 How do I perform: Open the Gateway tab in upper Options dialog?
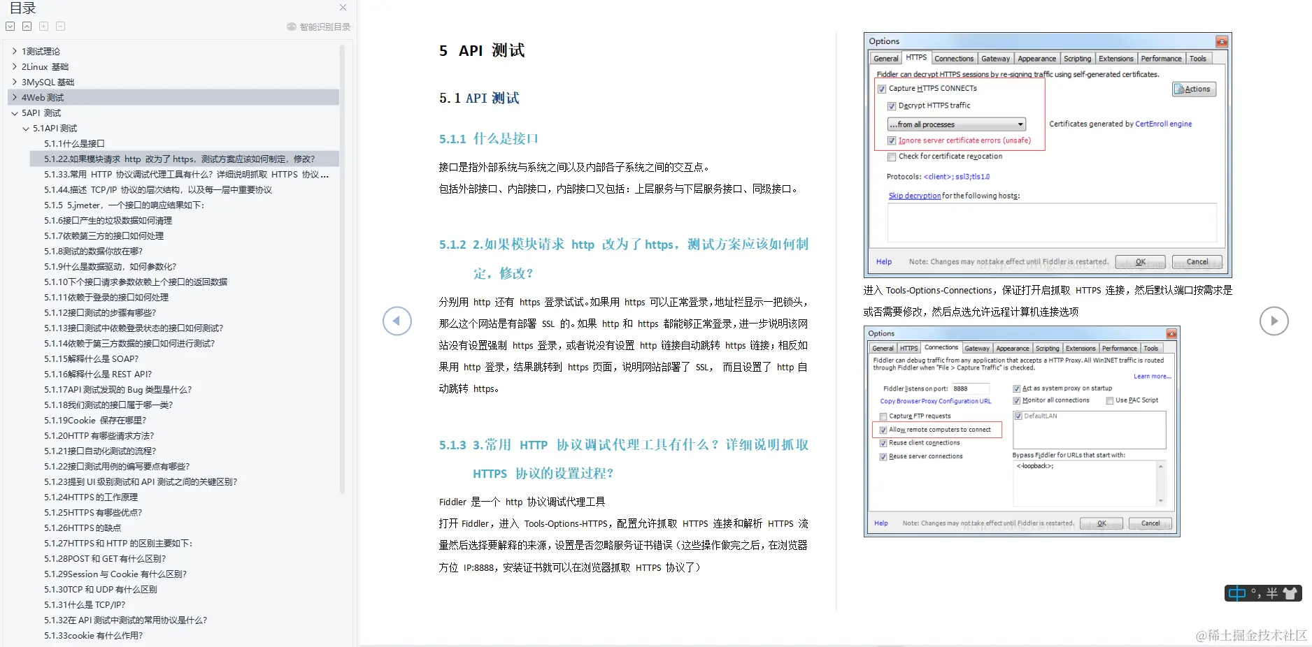(x=995, y=59)
